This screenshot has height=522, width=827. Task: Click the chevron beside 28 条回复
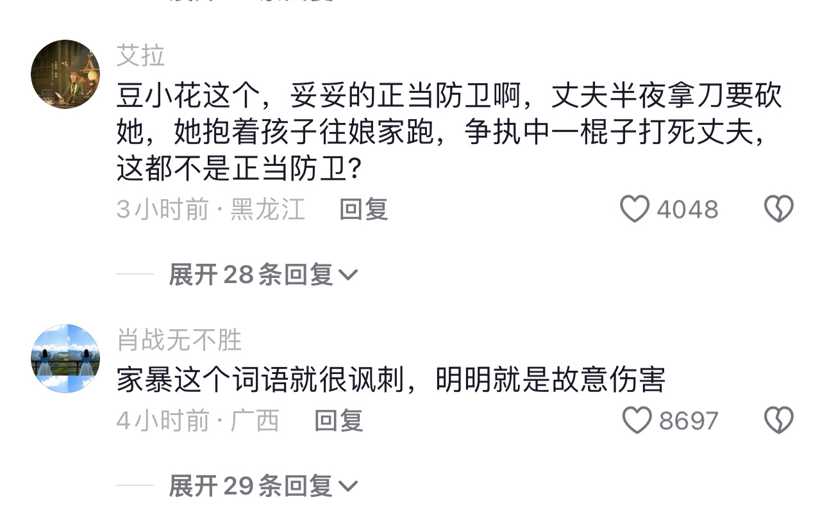tap(347, 275)
